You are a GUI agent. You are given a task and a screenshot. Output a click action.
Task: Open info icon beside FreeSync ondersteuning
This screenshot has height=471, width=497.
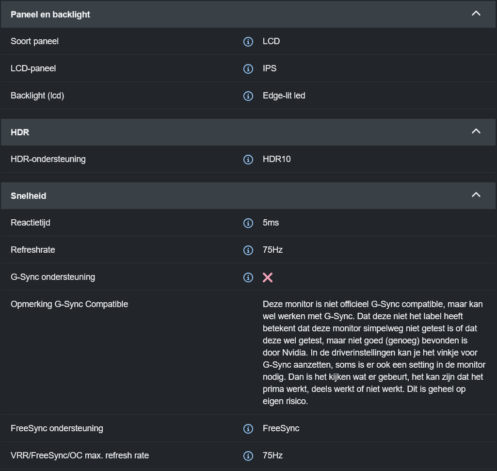248,429
